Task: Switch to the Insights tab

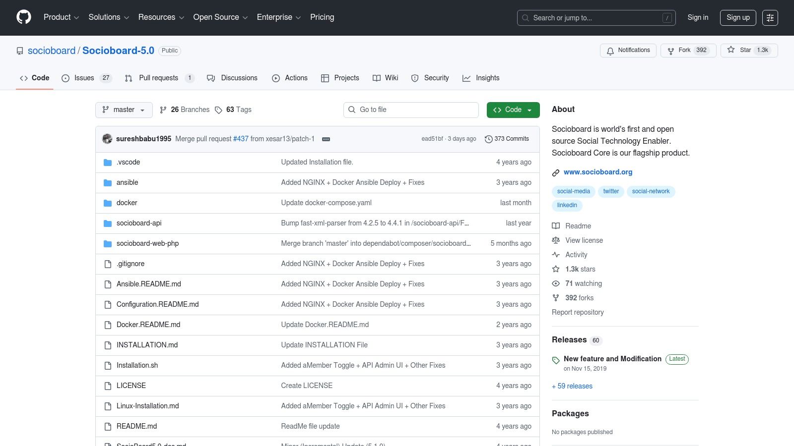Action: [x=481, y=78]
